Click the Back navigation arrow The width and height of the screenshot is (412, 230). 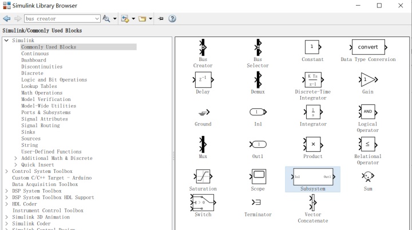tap(6, 19)
